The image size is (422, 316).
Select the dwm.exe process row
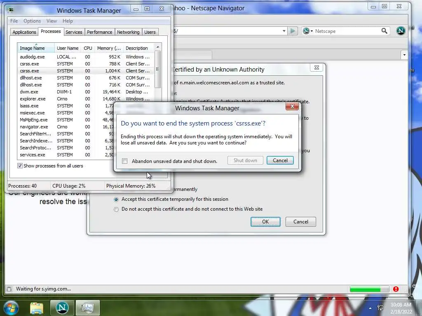(x=86, y=92)
